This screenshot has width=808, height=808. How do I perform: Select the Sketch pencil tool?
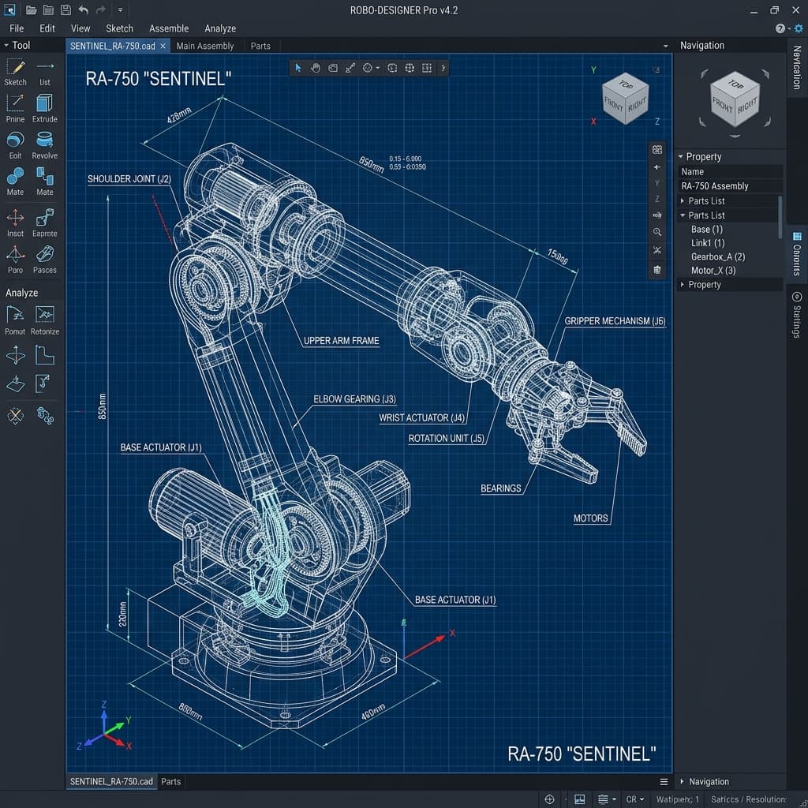pyautogui.click(x=16, y=73)
